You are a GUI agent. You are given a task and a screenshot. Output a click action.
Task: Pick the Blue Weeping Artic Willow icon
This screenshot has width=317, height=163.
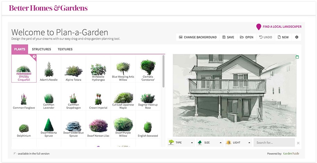123,69
